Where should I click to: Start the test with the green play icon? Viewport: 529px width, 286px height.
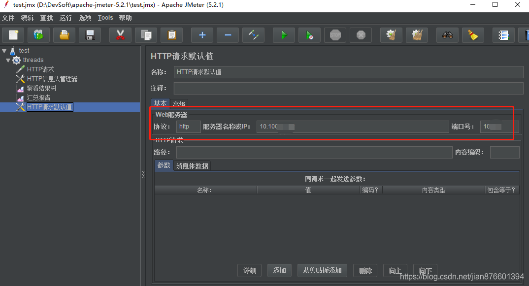coord(283,34)
